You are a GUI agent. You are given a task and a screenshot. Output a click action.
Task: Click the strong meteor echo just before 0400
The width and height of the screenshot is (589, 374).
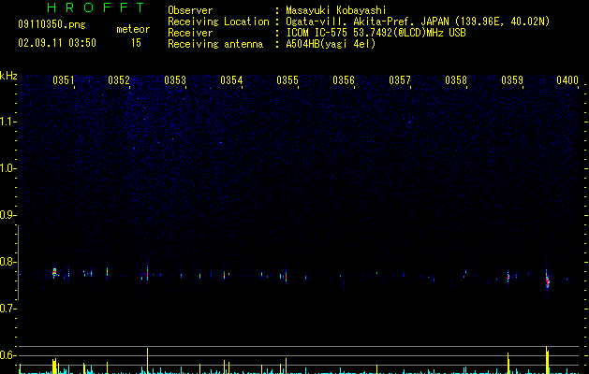[x=547, y=280]
